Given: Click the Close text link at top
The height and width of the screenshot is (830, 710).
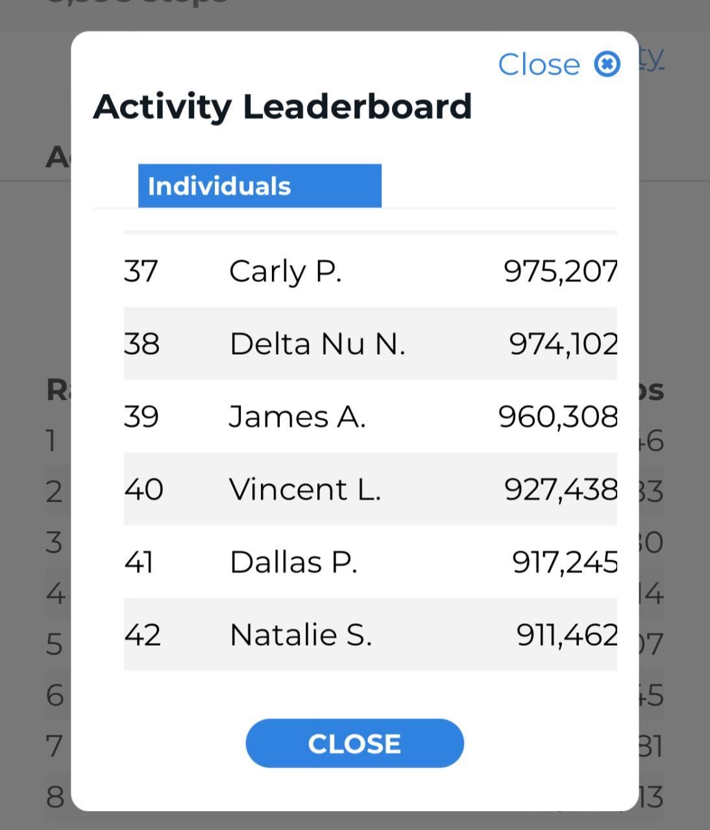Looking at the screenshot, I should pyautogui.click(x=539, y=64).
